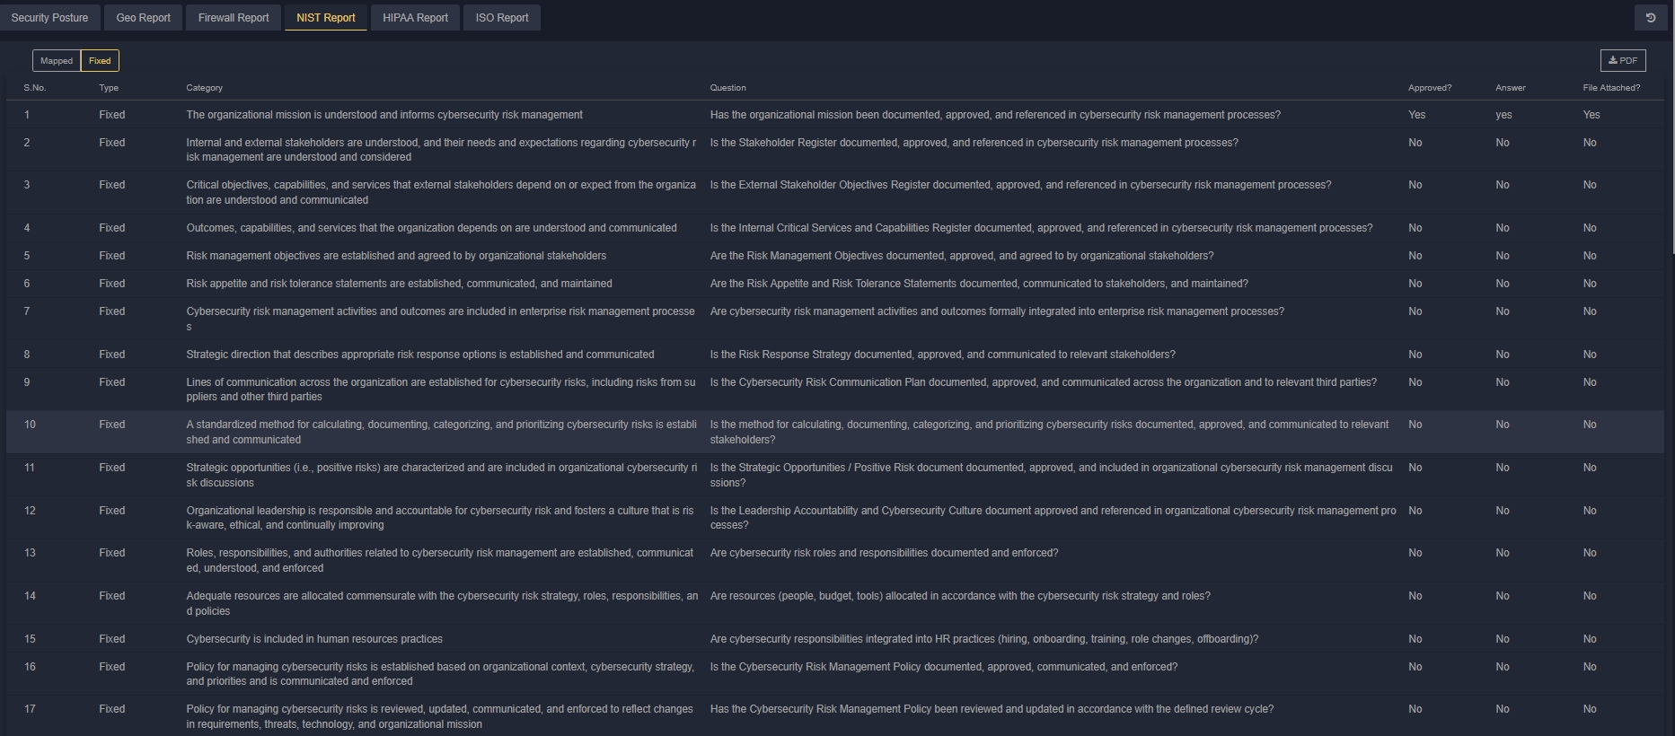This screenshot has width=1675, height=736.
Task: Select category 'The organizational mission is understood'
Action: pyautogui.click(x=384, y=115)
